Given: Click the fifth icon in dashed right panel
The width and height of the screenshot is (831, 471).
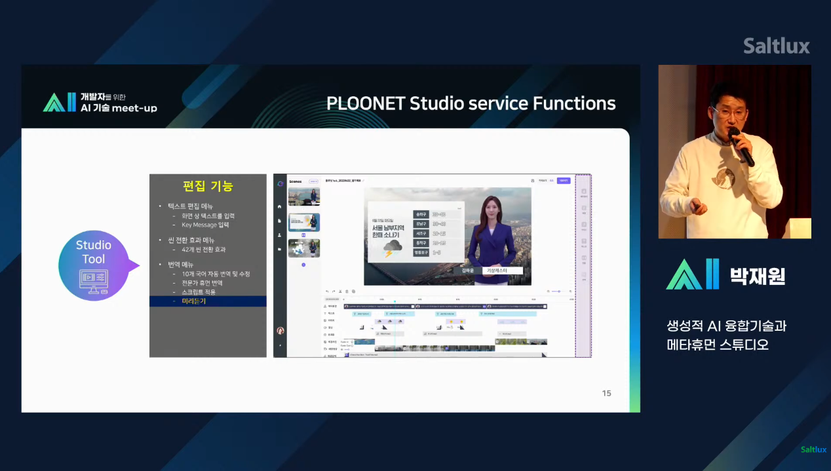Looking at the screenshot, I should 584,257.
